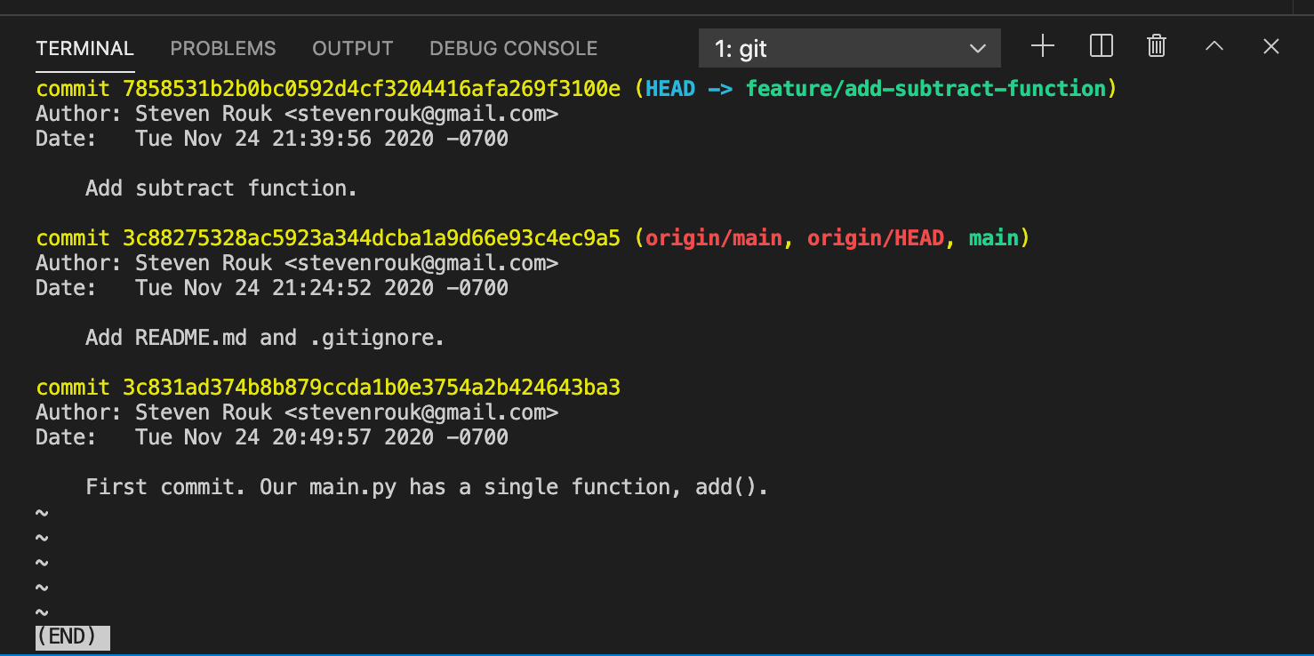1314x656 pixels.
Task: Click the Author line of the first commit
Action: click(x=297, y=114)
